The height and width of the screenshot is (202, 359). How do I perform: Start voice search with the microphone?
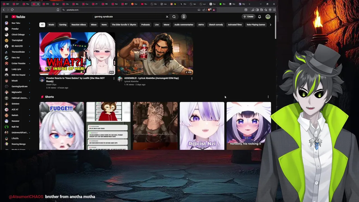click(x=184, y=17)
